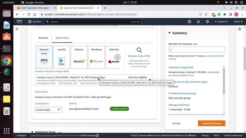Collapse the Instance type section
This screenshot has height=138, width=246.
[x=32, y=132]
